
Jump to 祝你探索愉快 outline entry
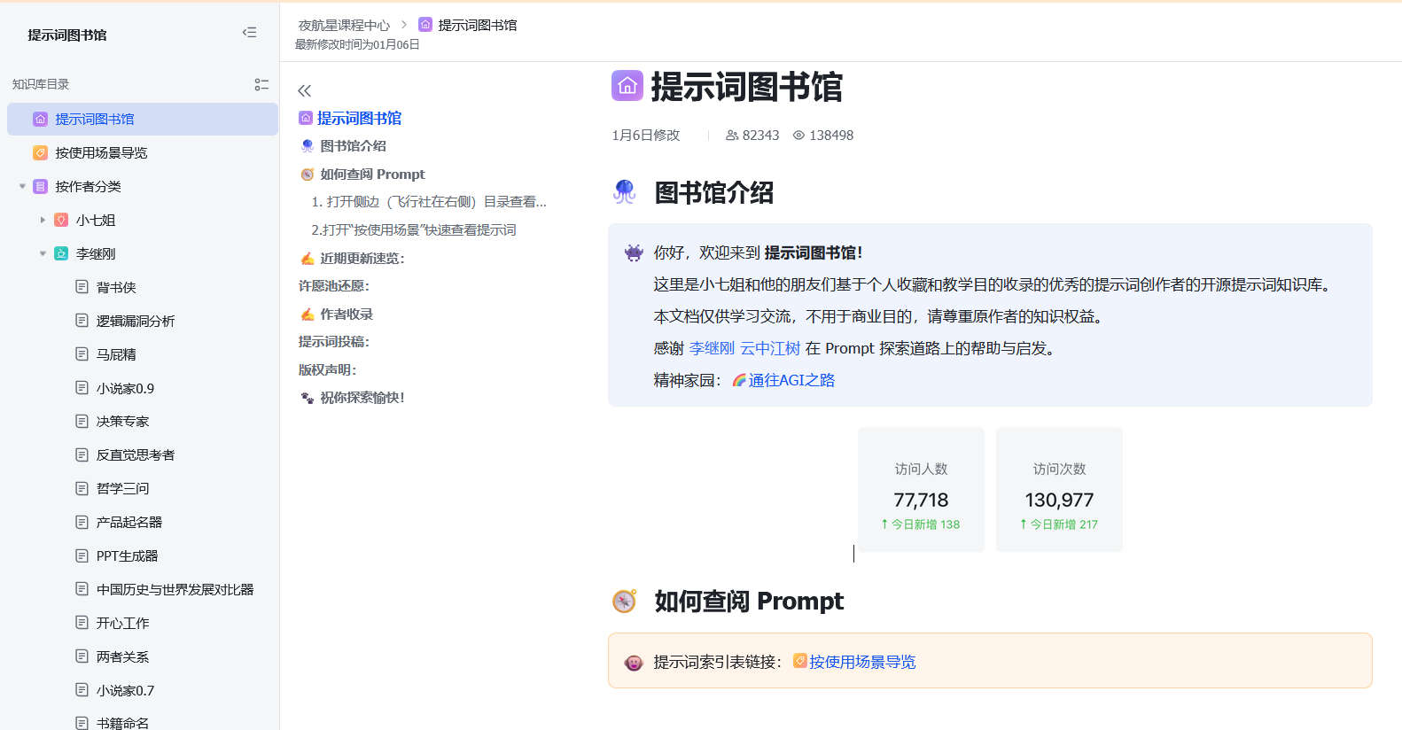[x=362, y=398]
